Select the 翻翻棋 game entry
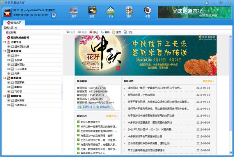The height and width of the screenshot is (157, 234). tap(18, 87)
